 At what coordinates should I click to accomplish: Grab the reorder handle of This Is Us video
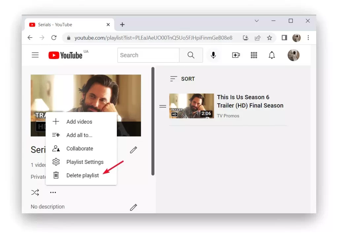point(163,106)
